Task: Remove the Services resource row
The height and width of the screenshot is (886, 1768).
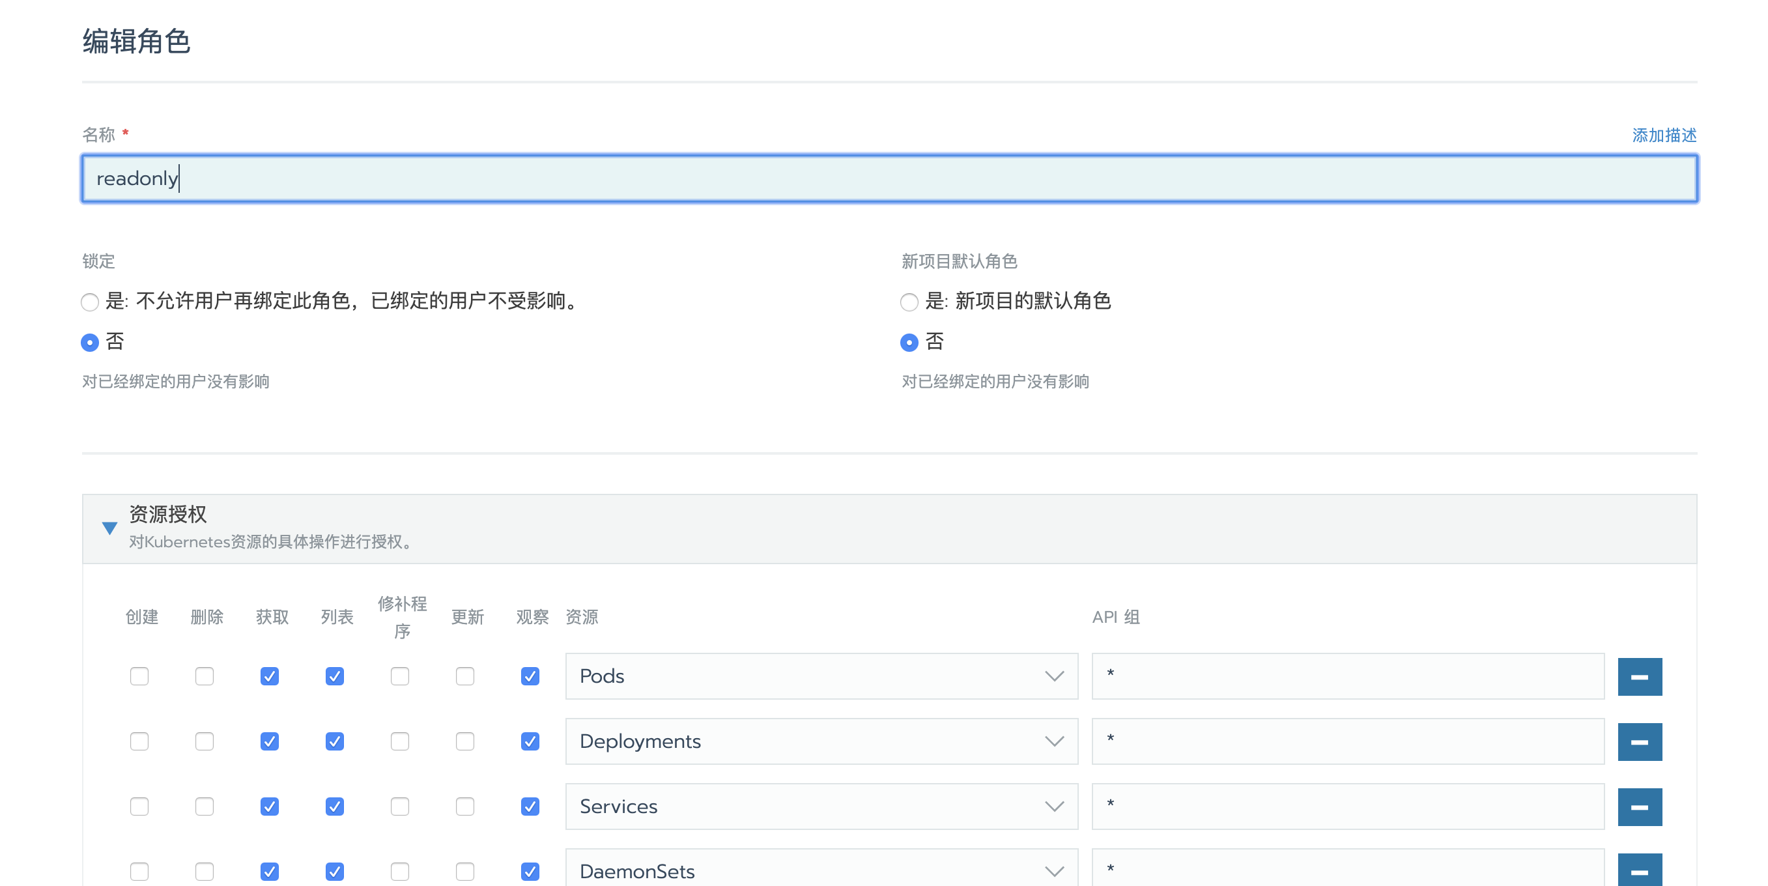Action: pos(1639,807)
